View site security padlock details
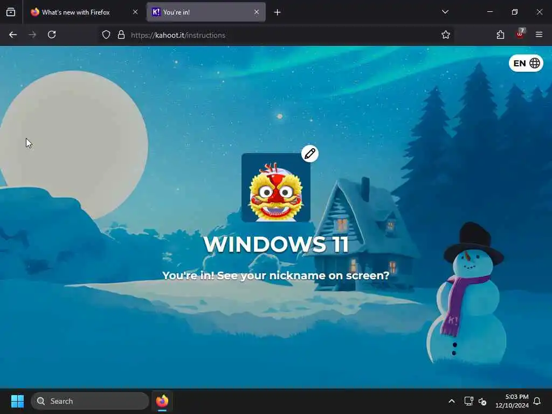552x414 pixels. [x=121, y=35]
